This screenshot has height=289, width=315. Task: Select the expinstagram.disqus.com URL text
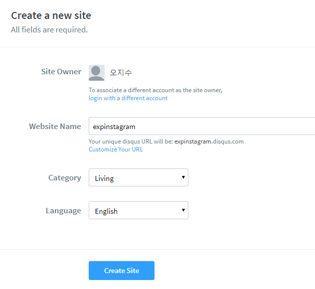209,142
